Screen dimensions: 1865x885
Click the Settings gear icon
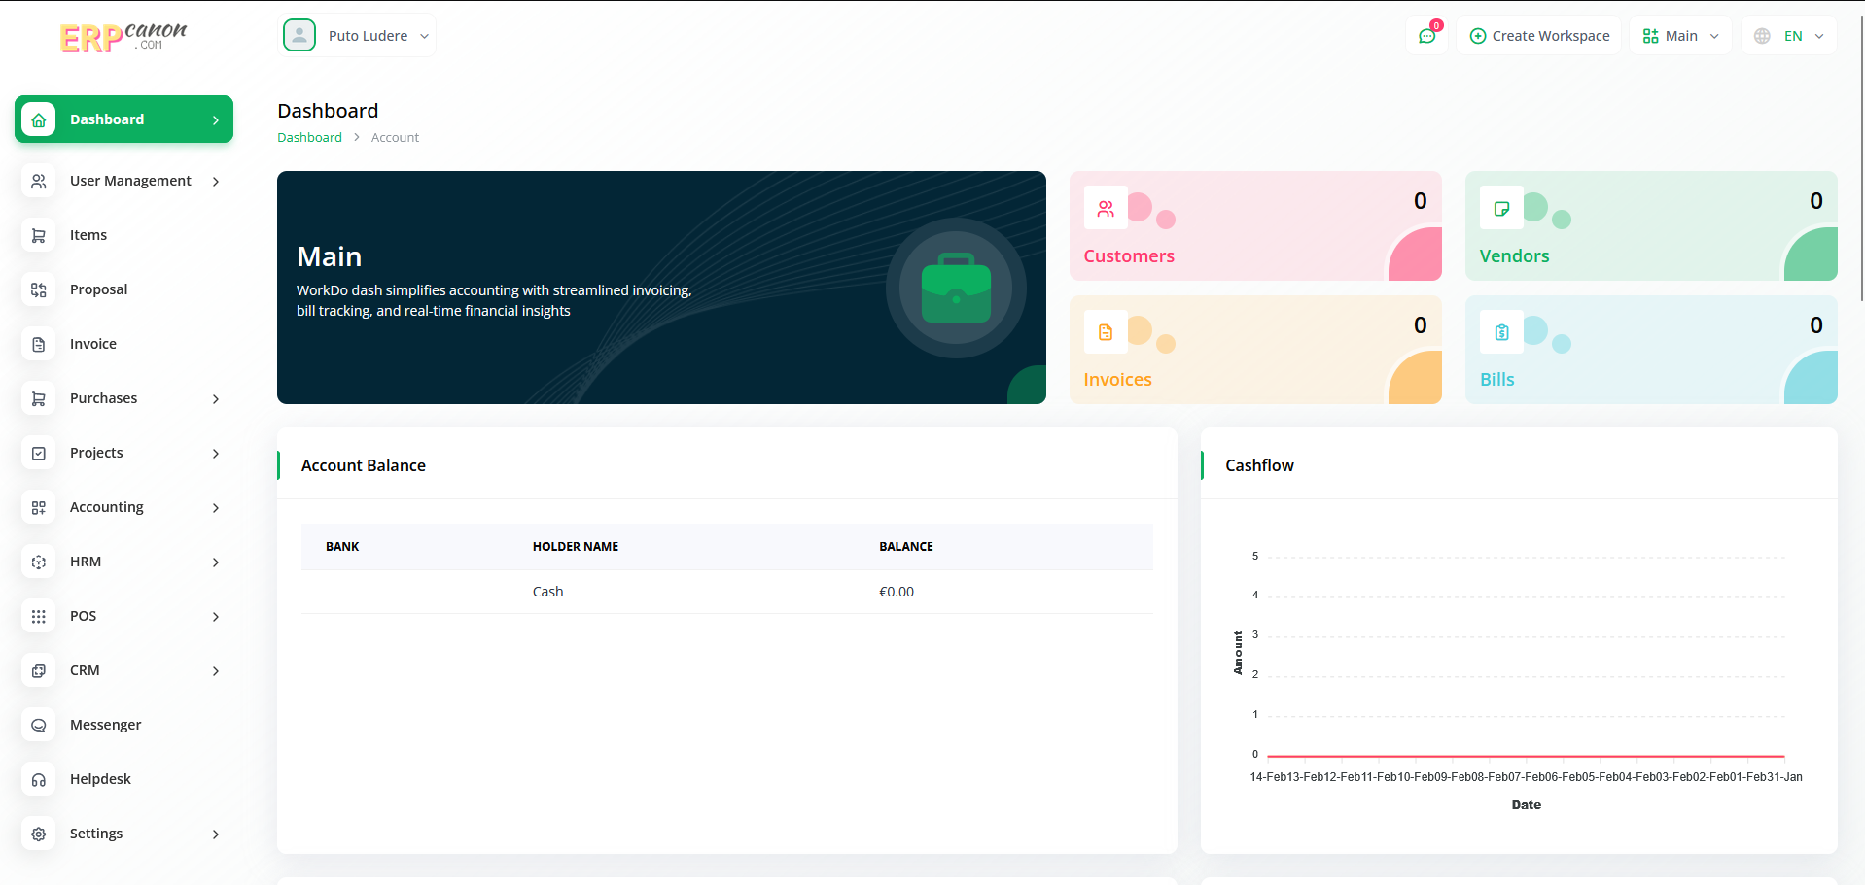coord(38,834)
